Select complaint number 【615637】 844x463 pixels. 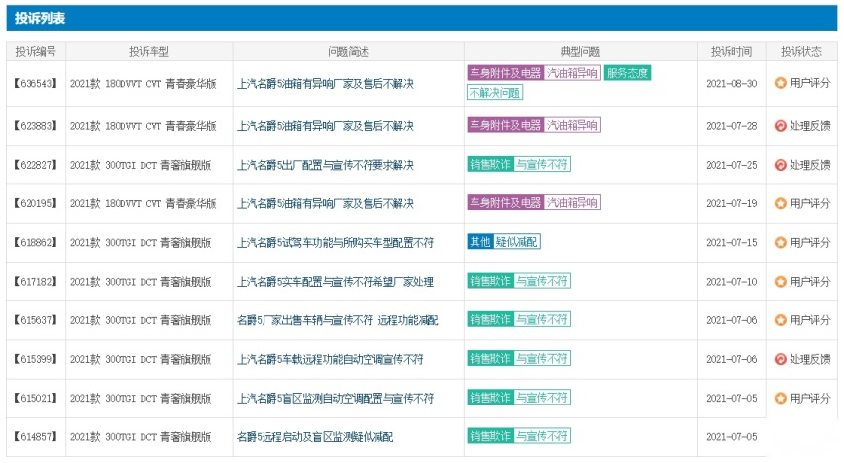[36, 319]
